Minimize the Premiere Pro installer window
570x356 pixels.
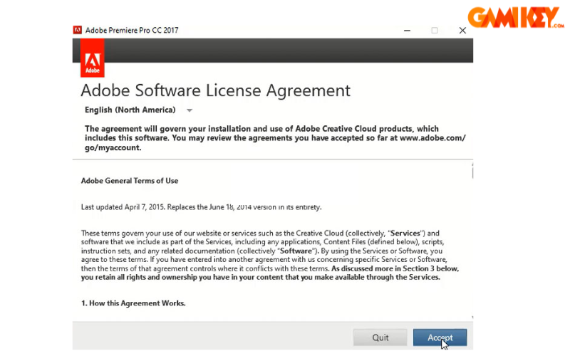click(406, 31)
